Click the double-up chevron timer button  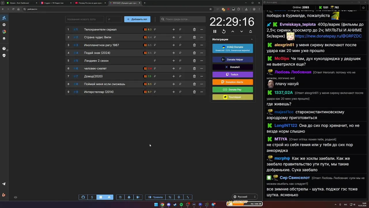[x=251, y=31]
